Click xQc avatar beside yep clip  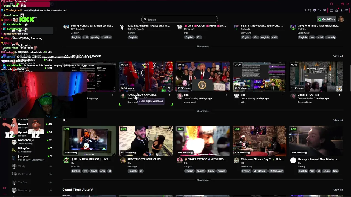click(x=236, y=96)
